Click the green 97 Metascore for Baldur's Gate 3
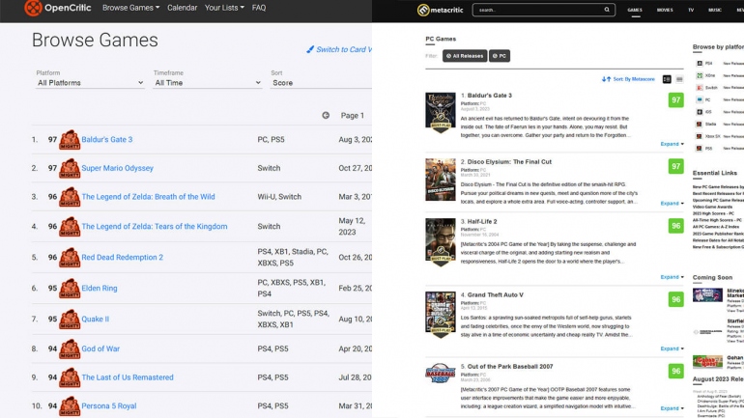 [x=676, y=100]
